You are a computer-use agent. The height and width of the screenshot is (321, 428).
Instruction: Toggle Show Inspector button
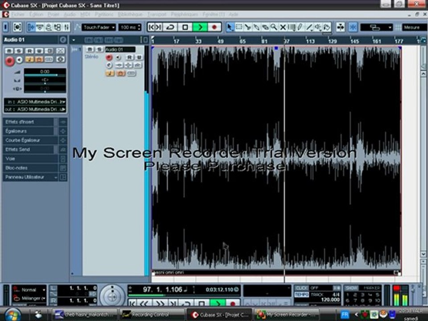pos(31,27)
